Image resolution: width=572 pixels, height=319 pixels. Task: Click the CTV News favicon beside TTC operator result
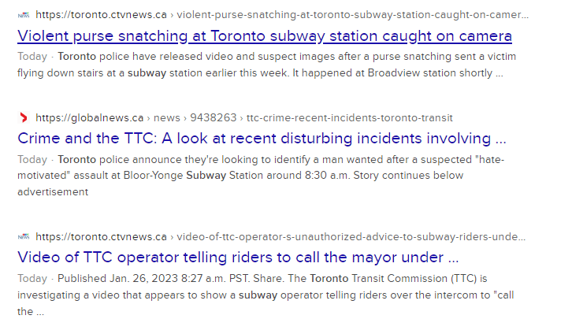[x=24, y=237]
